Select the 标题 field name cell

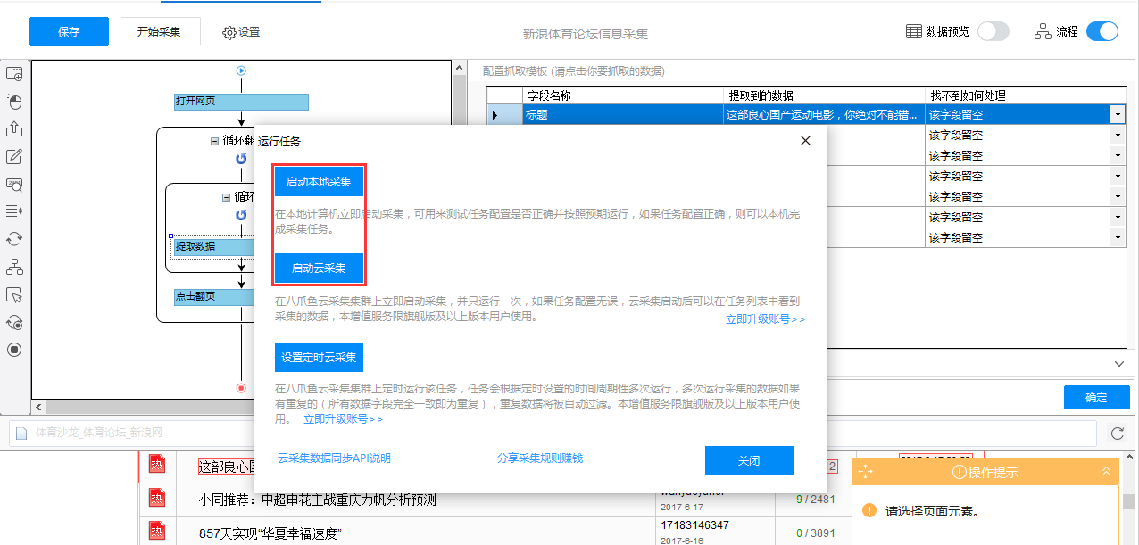(622, 114)
